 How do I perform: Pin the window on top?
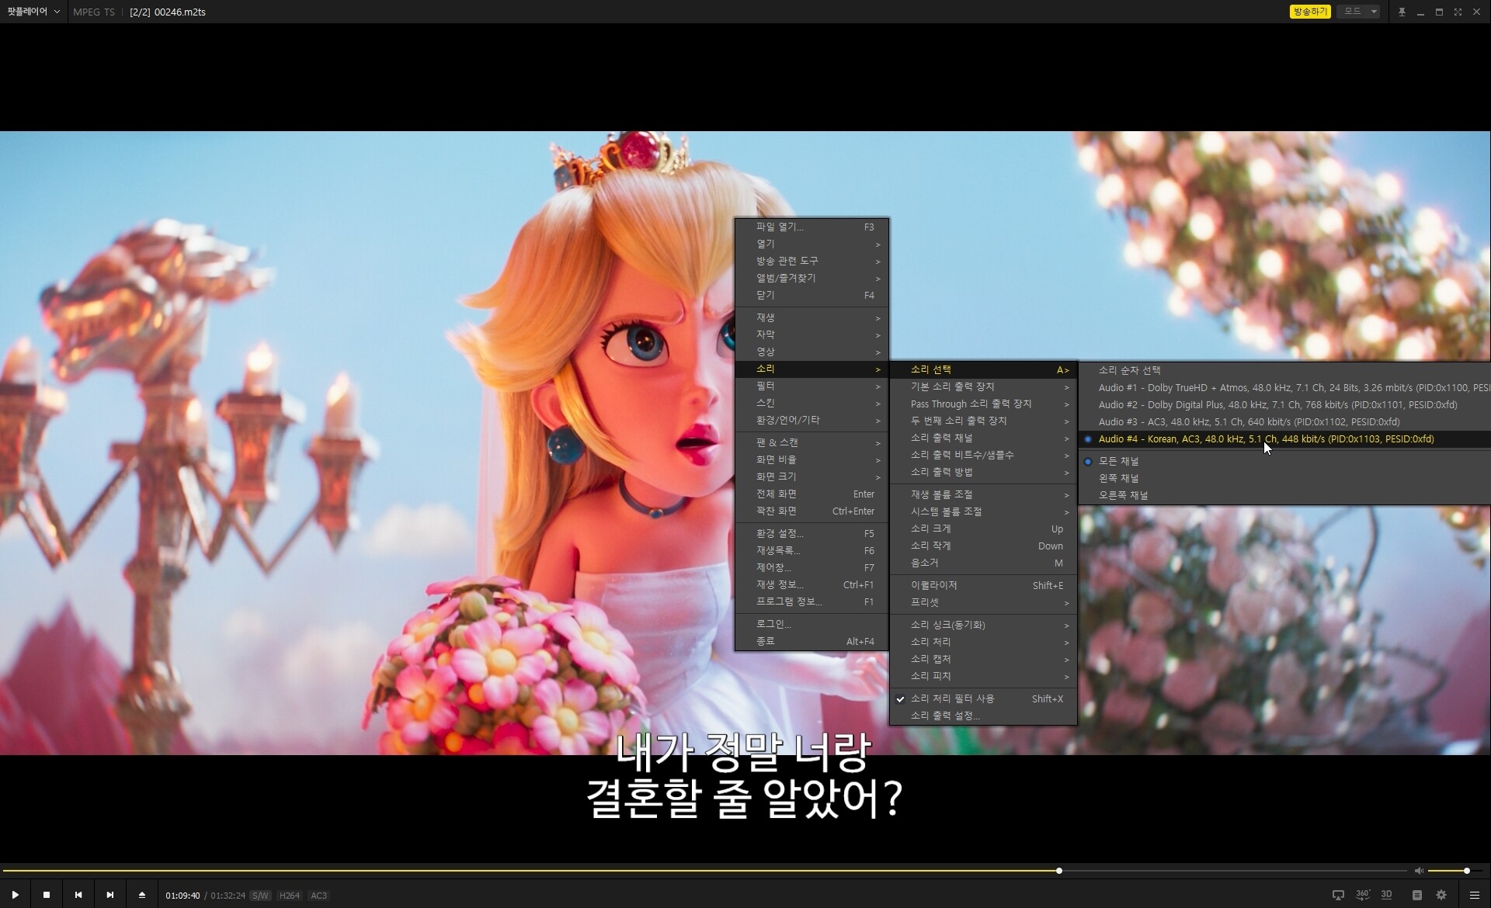click(1402, 12)
